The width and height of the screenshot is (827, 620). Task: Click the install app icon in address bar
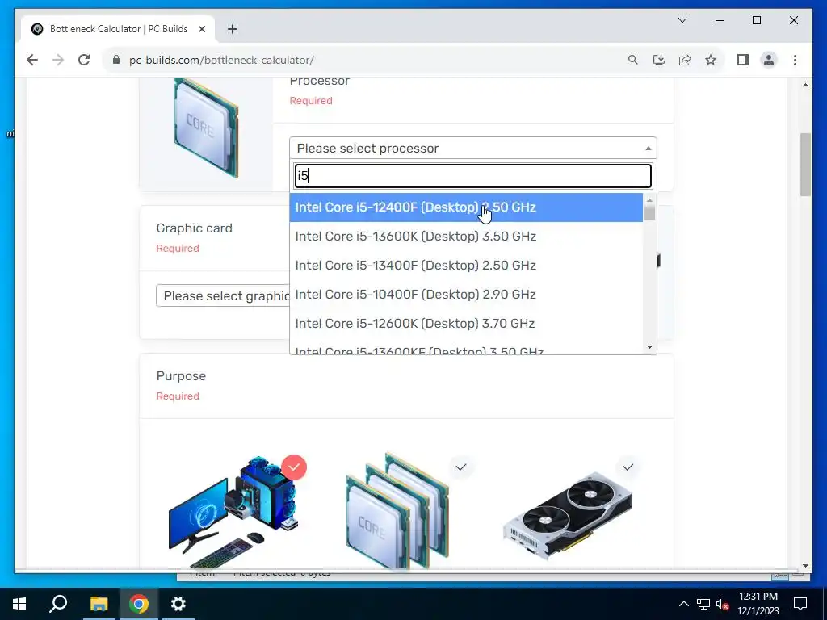[659, 60]
